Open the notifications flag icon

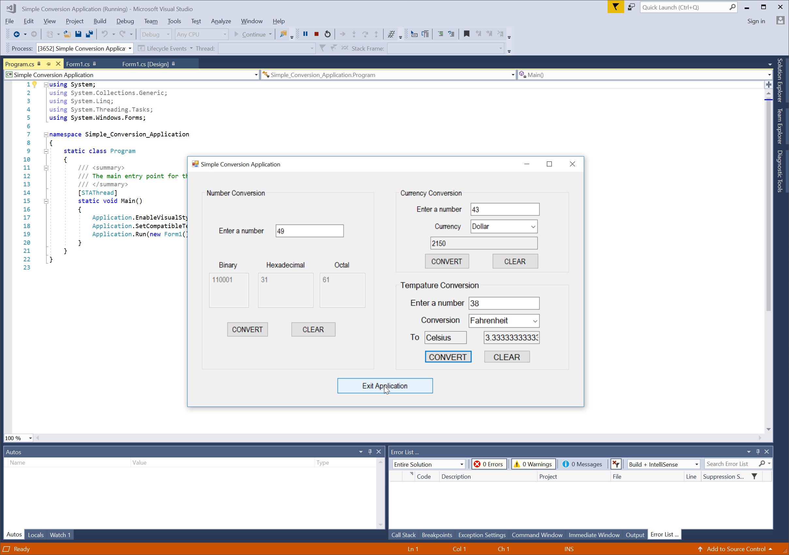tap(615, 7)
